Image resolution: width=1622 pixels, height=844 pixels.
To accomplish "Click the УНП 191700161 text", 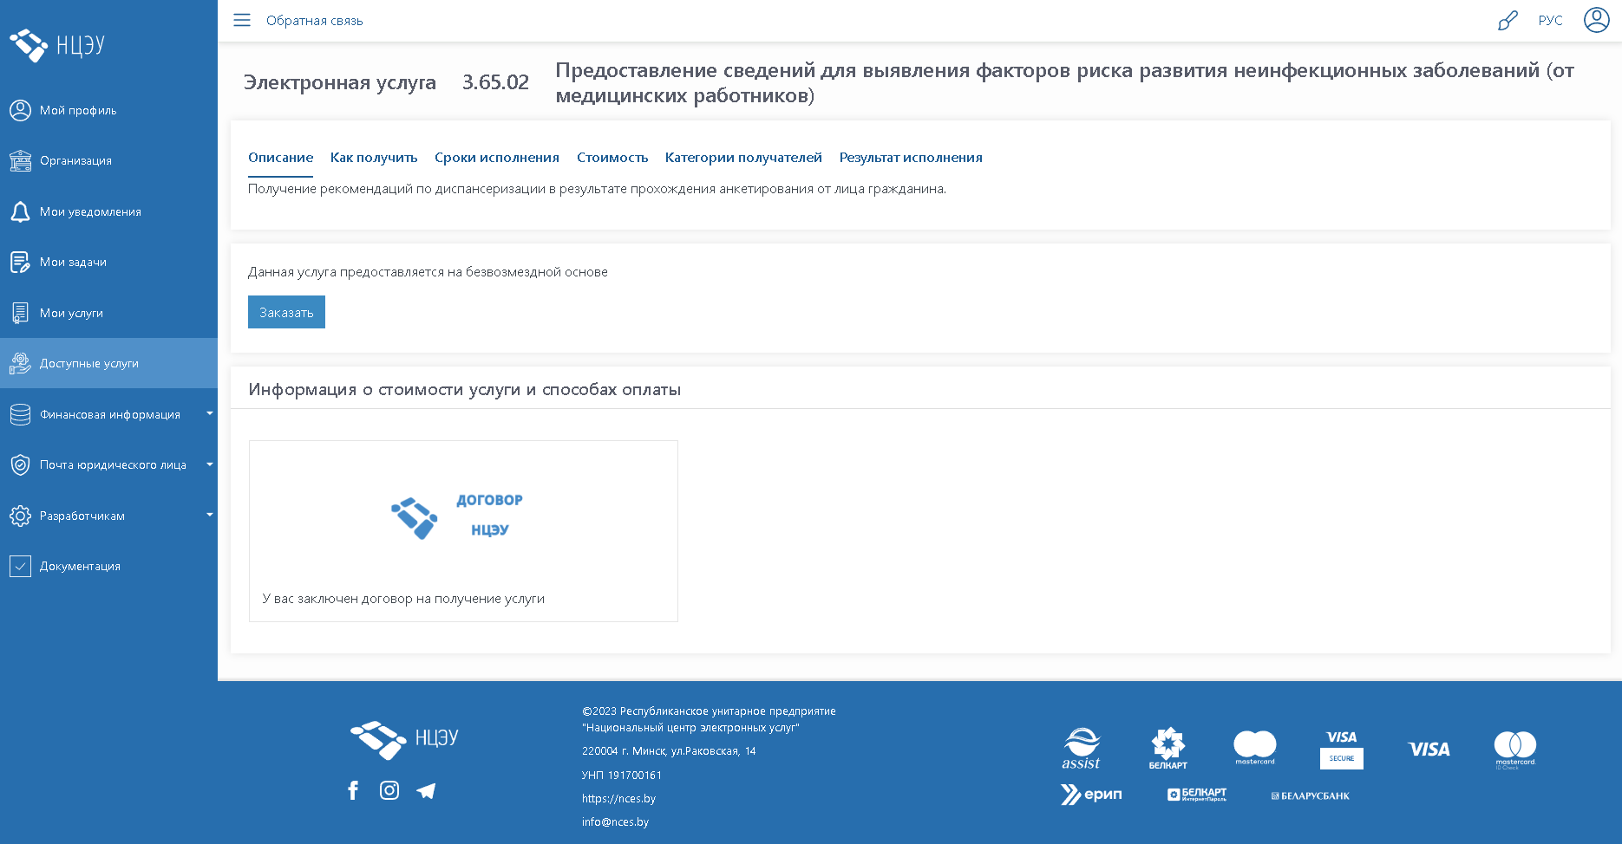I will click(x=622, y=776).
